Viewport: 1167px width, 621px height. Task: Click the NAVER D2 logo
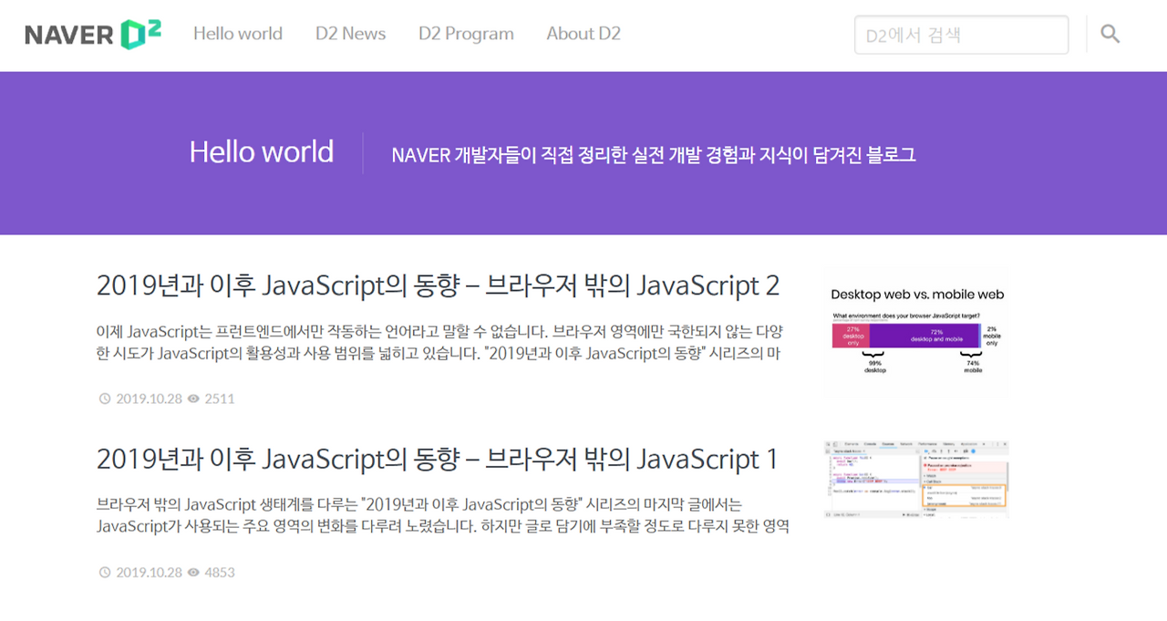[x=93, y=34]
